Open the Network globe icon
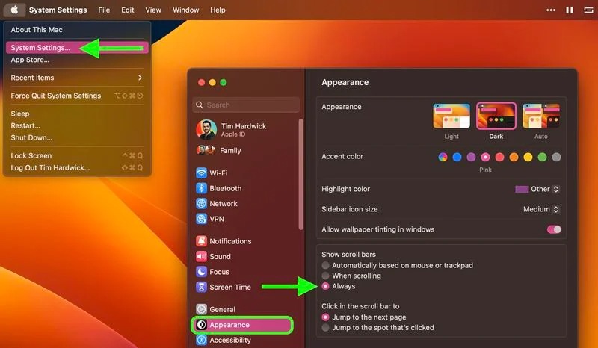The image size is (598, 348). point(201,204)
